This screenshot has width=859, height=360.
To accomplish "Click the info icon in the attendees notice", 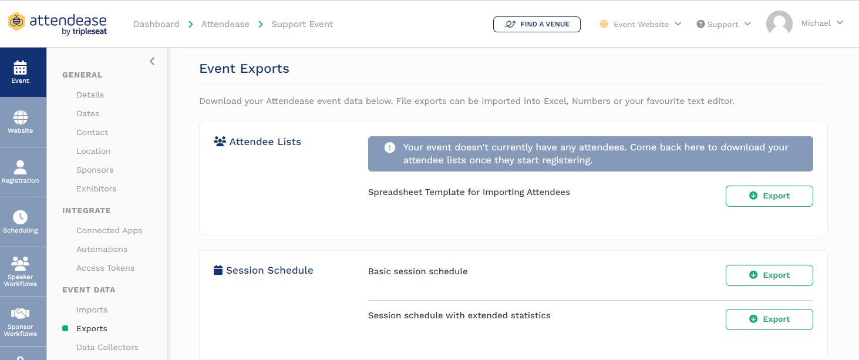I will (x=389, y=147).
